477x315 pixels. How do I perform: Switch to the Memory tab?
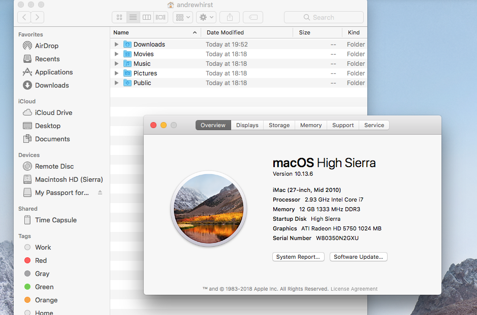pos(311,125)
